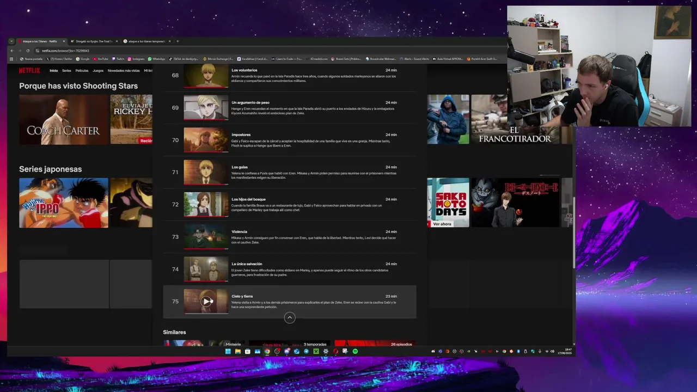Switch to ataque a los titanes temporadas tab
Viewport: 697px width, 392px height.
(146, 41)
